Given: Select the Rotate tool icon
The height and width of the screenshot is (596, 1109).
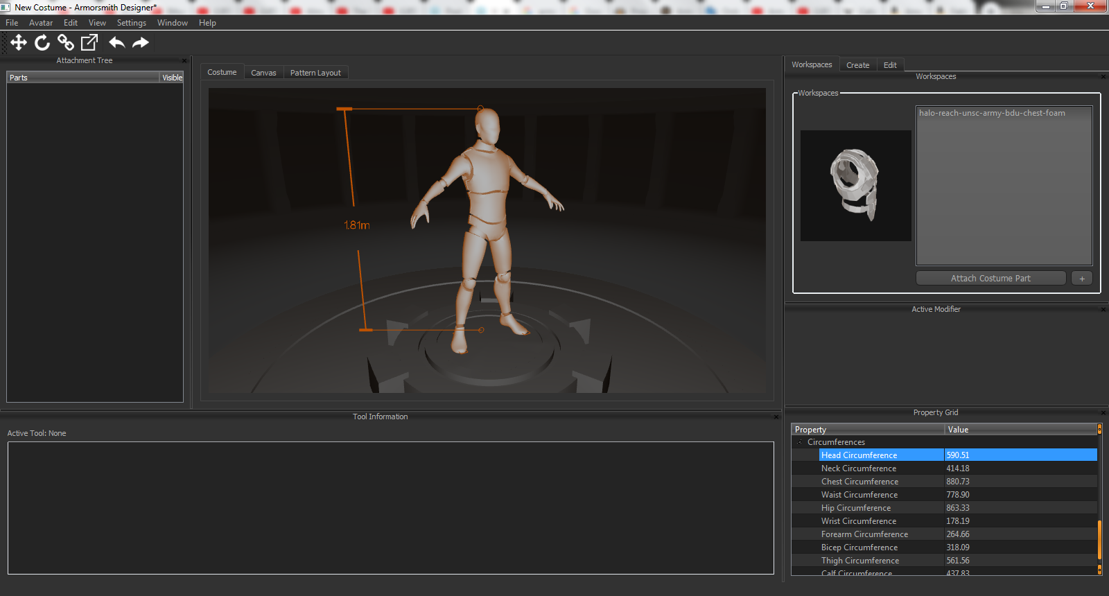Looking at the screenshot, I should pyautogui.click(x=42, y=43).
